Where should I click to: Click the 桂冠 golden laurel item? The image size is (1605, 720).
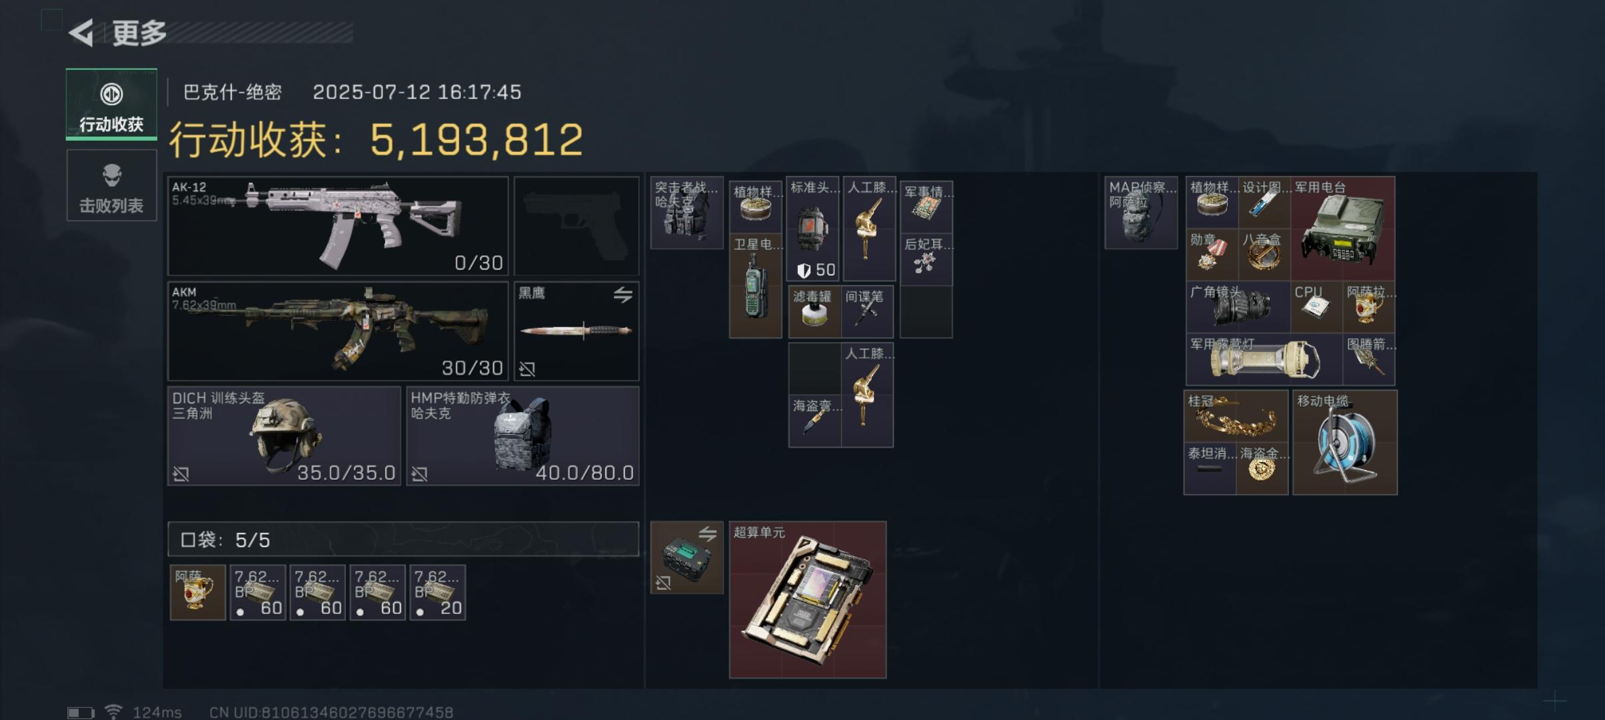point(1236,417)
